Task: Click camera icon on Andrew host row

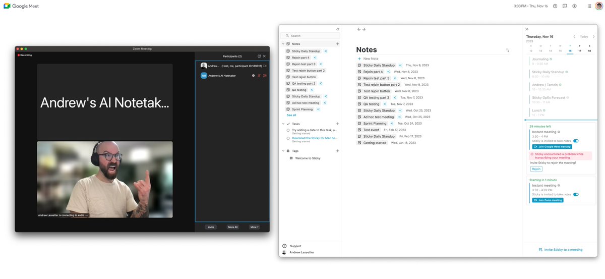Action: (265, 66)
